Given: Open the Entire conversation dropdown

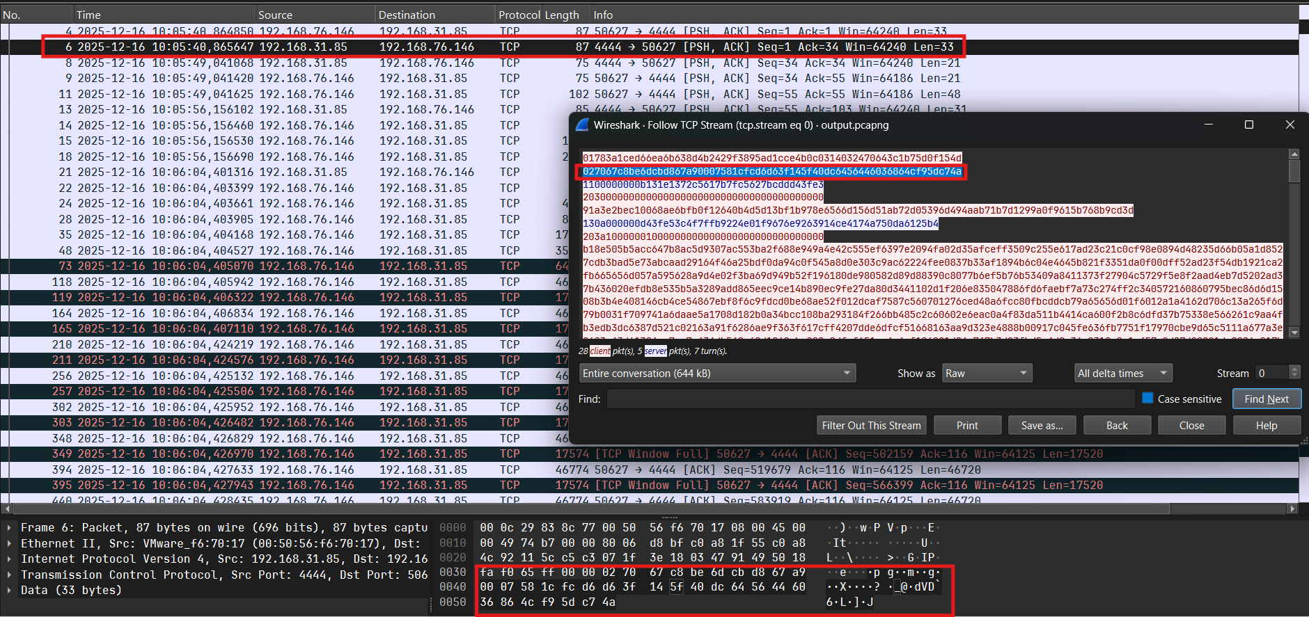Looking at the screenshot, I should 717,374.
